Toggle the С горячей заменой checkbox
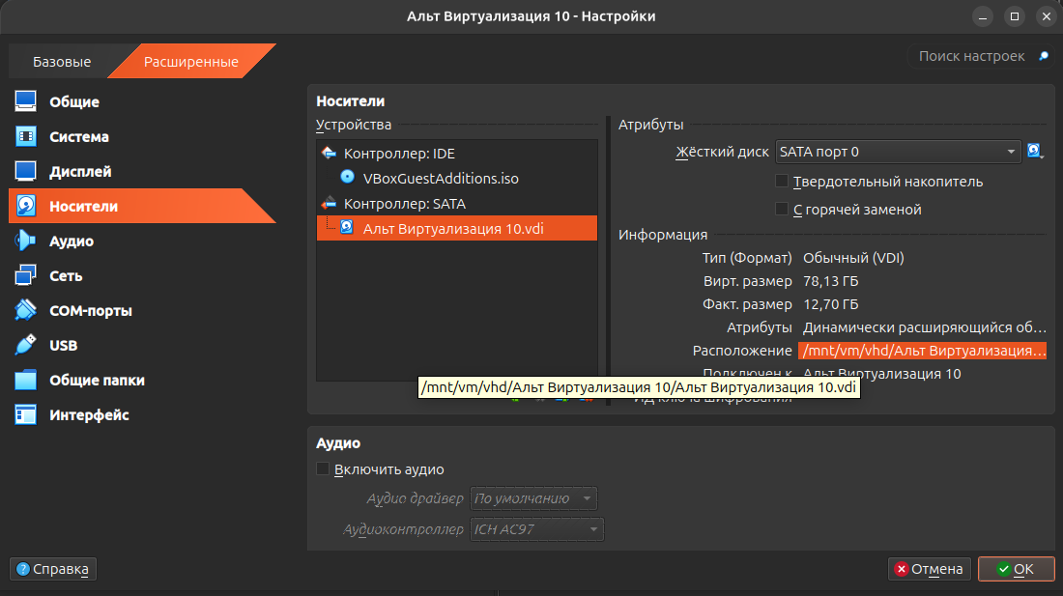This screenshot has height=596, width=1063. pyautogui.click(x=782, y=209)
